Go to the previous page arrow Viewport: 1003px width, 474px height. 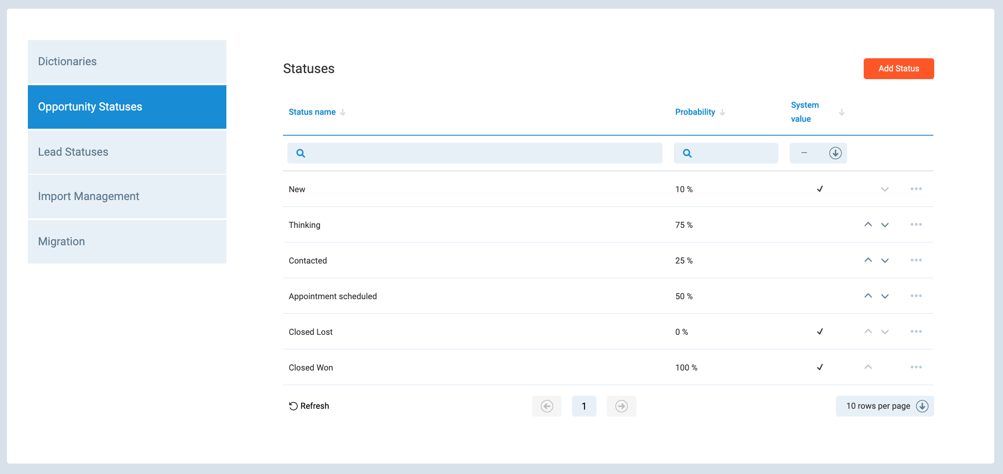[x=547, y=406]
